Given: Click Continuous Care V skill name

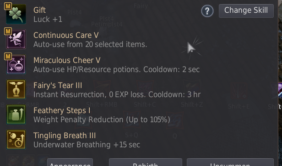Looking at the screenshot, I should tap(66, 35).
